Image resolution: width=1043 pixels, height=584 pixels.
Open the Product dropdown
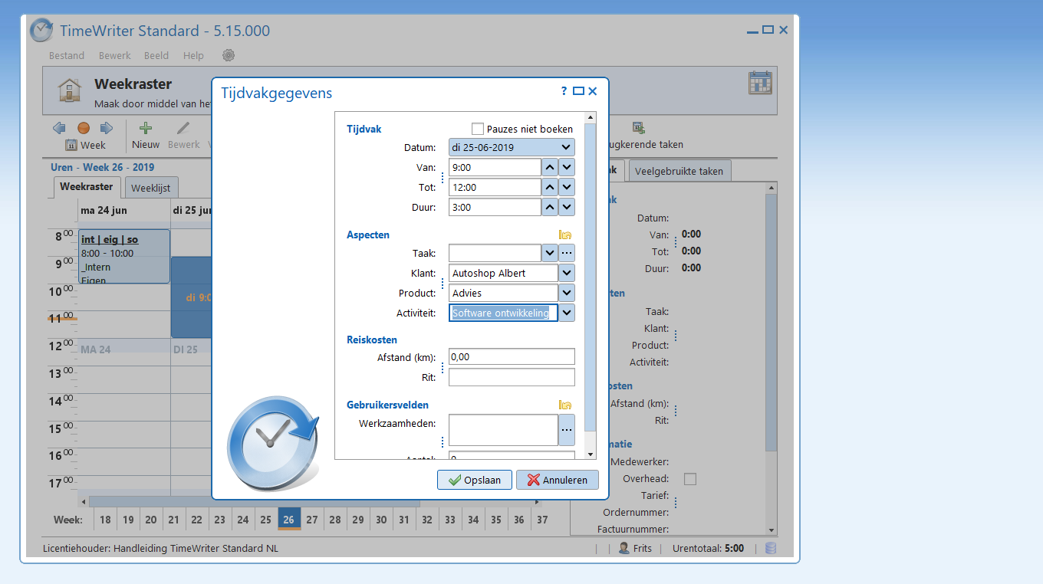[567, 293]
